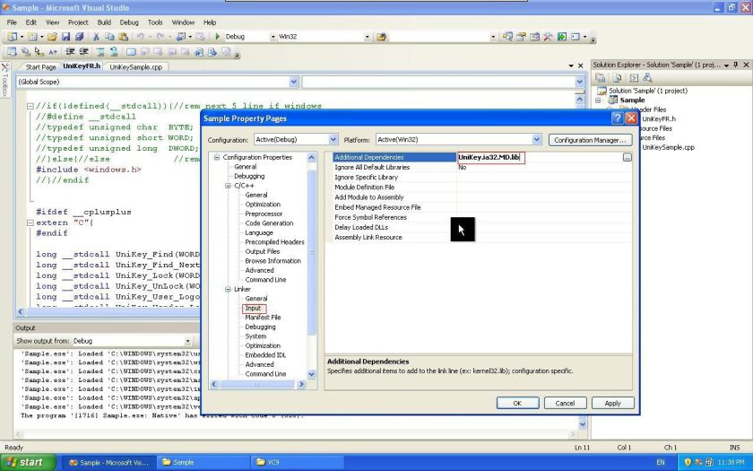The width and height of the screenshot is (753, 471).
Task: Click the Open File folder icon
Action: pyautogui.click(x=52, y=37)
